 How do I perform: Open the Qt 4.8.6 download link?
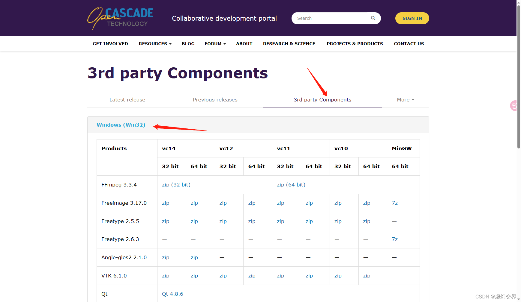pos(172,294)
